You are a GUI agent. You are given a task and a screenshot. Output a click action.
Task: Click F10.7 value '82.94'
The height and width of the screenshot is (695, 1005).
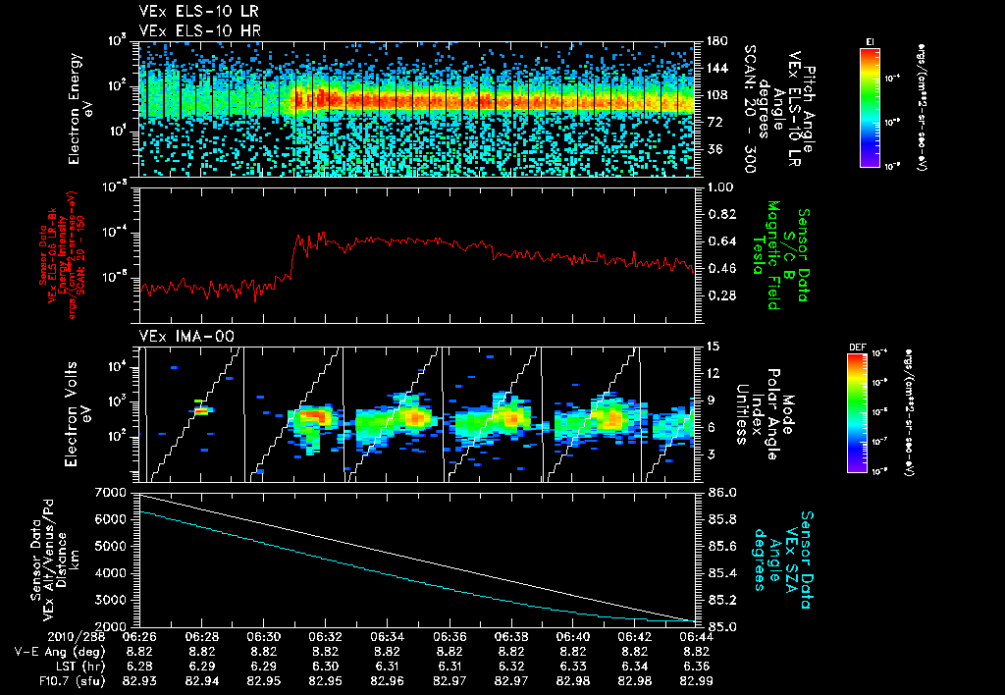[x=201, y=681]
